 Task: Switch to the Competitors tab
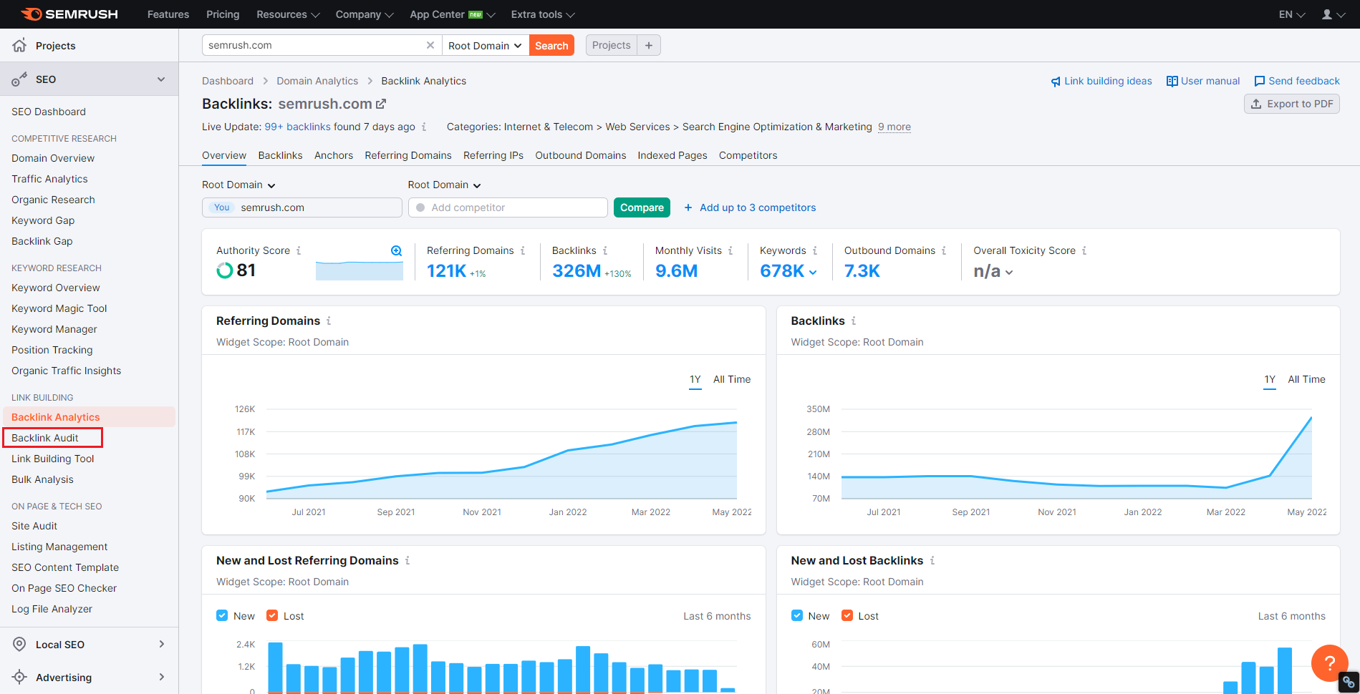point(748,155)
